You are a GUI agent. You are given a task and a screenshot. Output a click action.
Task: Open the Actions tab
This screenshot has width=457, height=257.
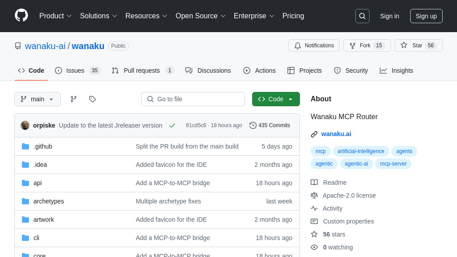tap(259, 70)
